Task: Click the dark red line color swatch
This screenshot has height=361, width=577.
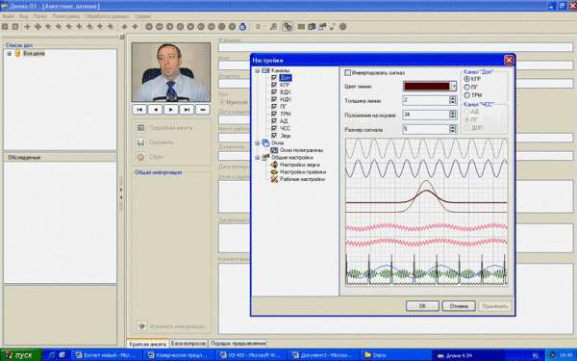Action: [427, 87]
